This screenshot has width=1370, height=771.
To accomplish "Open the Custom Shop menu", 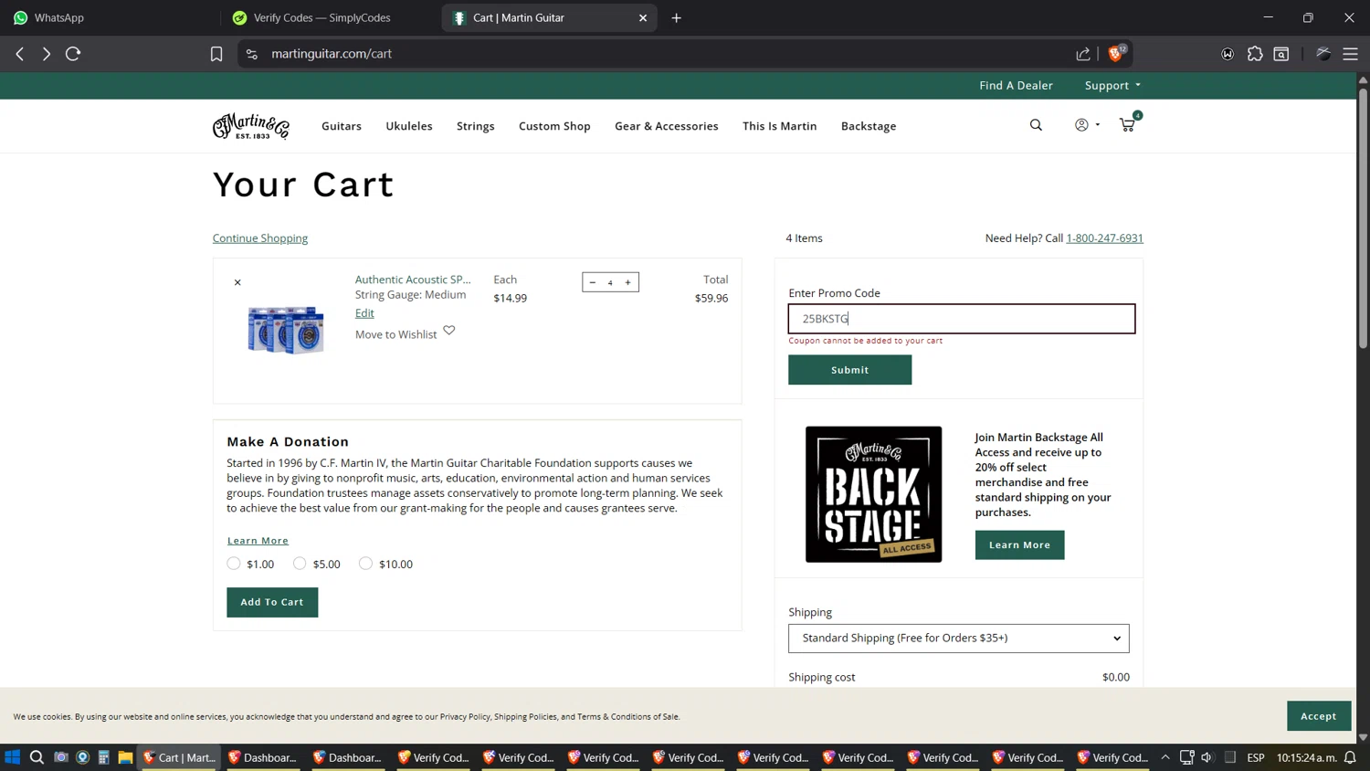I will pos(554,126).
